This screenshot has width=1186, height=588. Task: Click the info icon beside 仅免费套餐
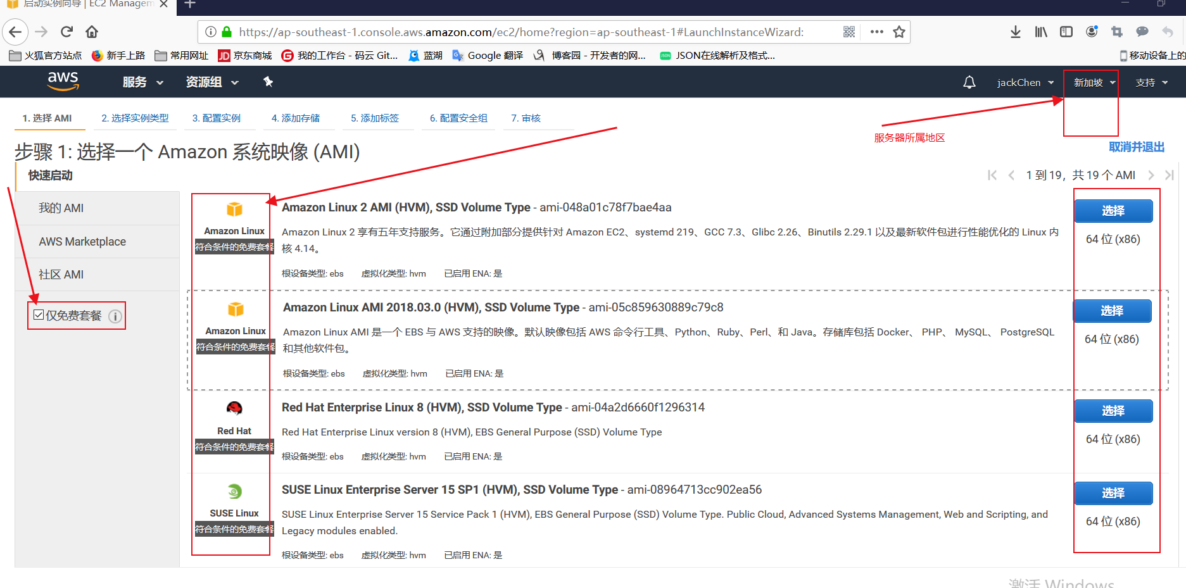coord(115,316)
